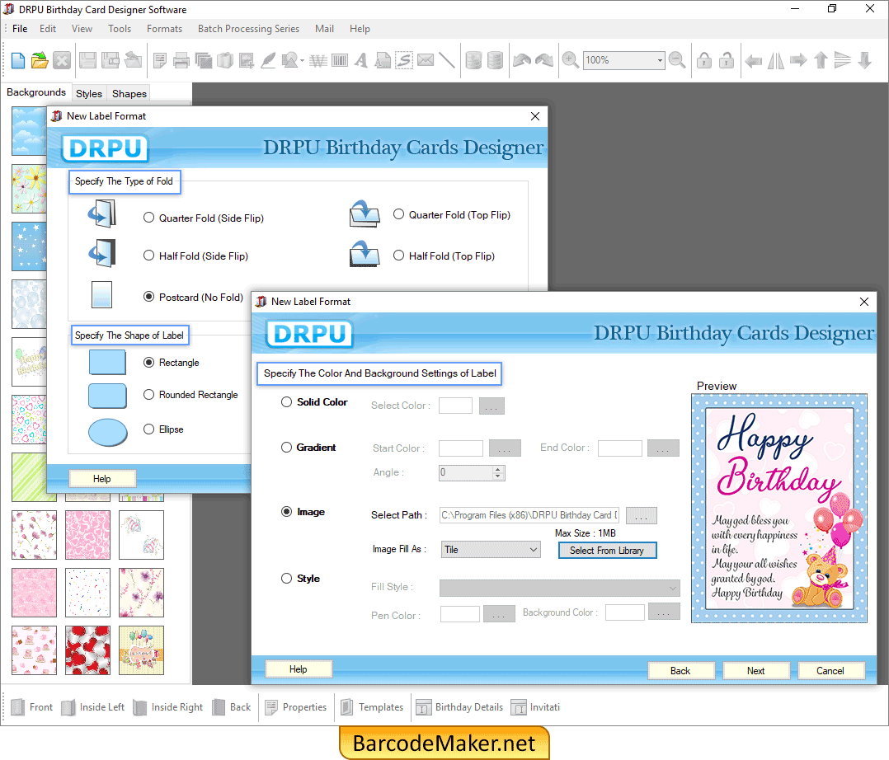Click the envelope mail toolbar icon
889x760 pixels.
[x=426, y=60]
